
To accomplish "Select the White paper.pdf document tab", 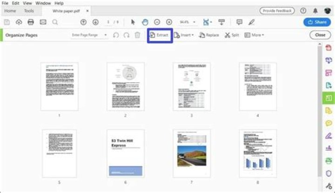I will click(66, 11).
